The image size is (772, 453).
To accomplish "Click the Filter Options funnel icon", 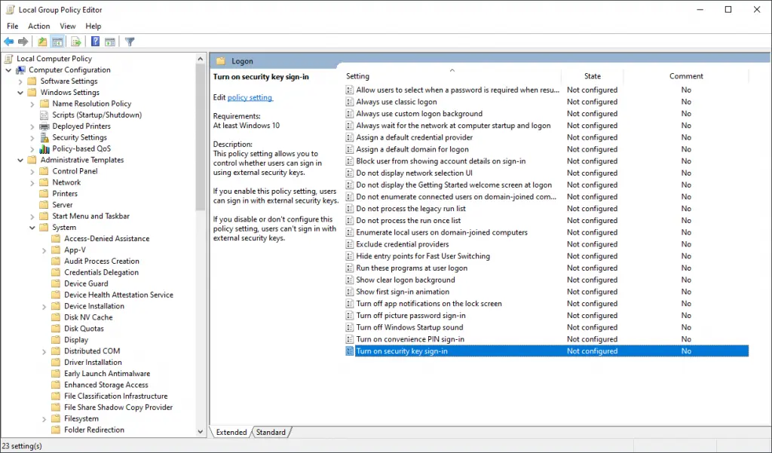I will coord(130,41).
